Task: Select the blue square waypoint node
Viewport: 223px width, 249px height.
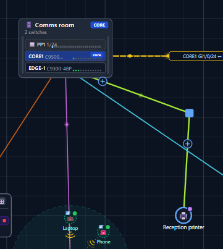Action: [x=190, y=113]
